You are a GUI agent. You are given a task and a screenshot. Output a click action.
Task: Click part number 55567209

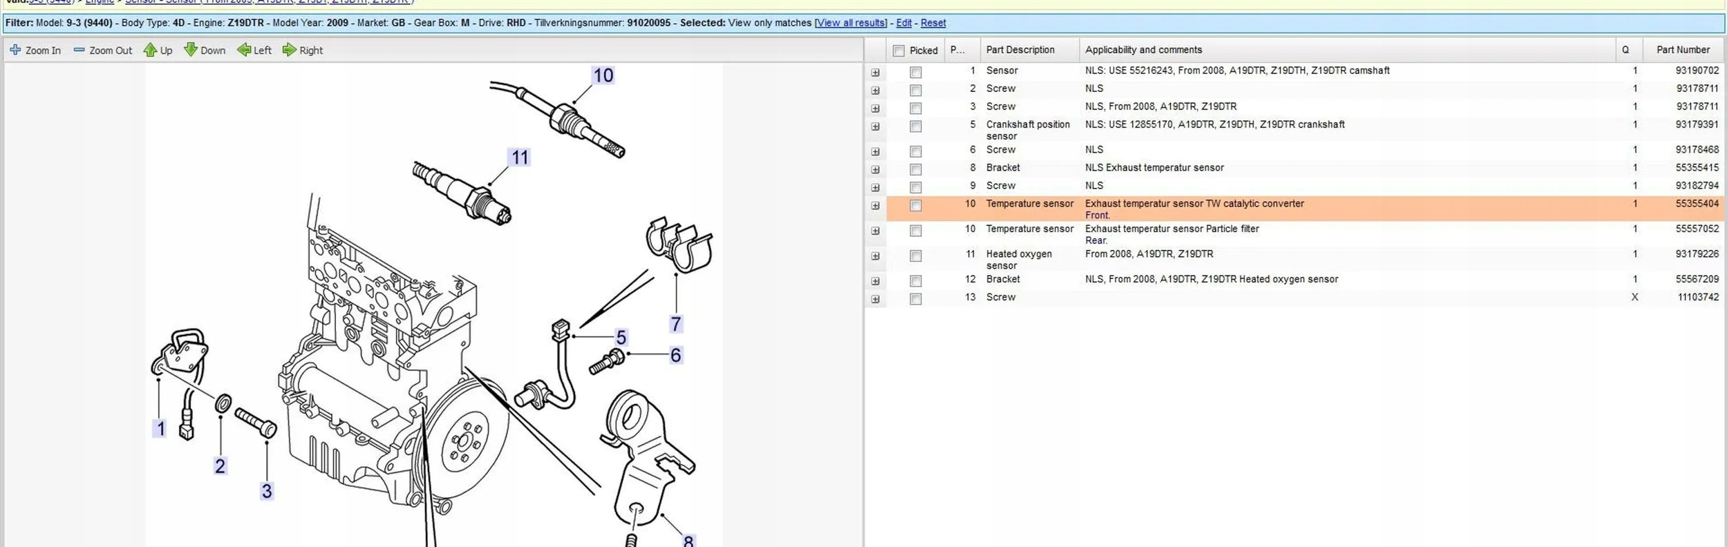tap(1697, 279)
